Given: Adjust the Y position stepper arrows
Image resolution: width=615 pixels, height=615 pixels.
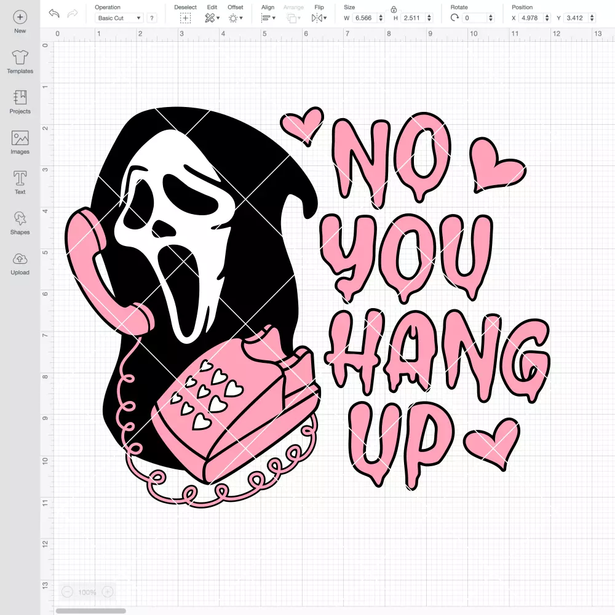Looking at the screenshot, I should 592,18.
